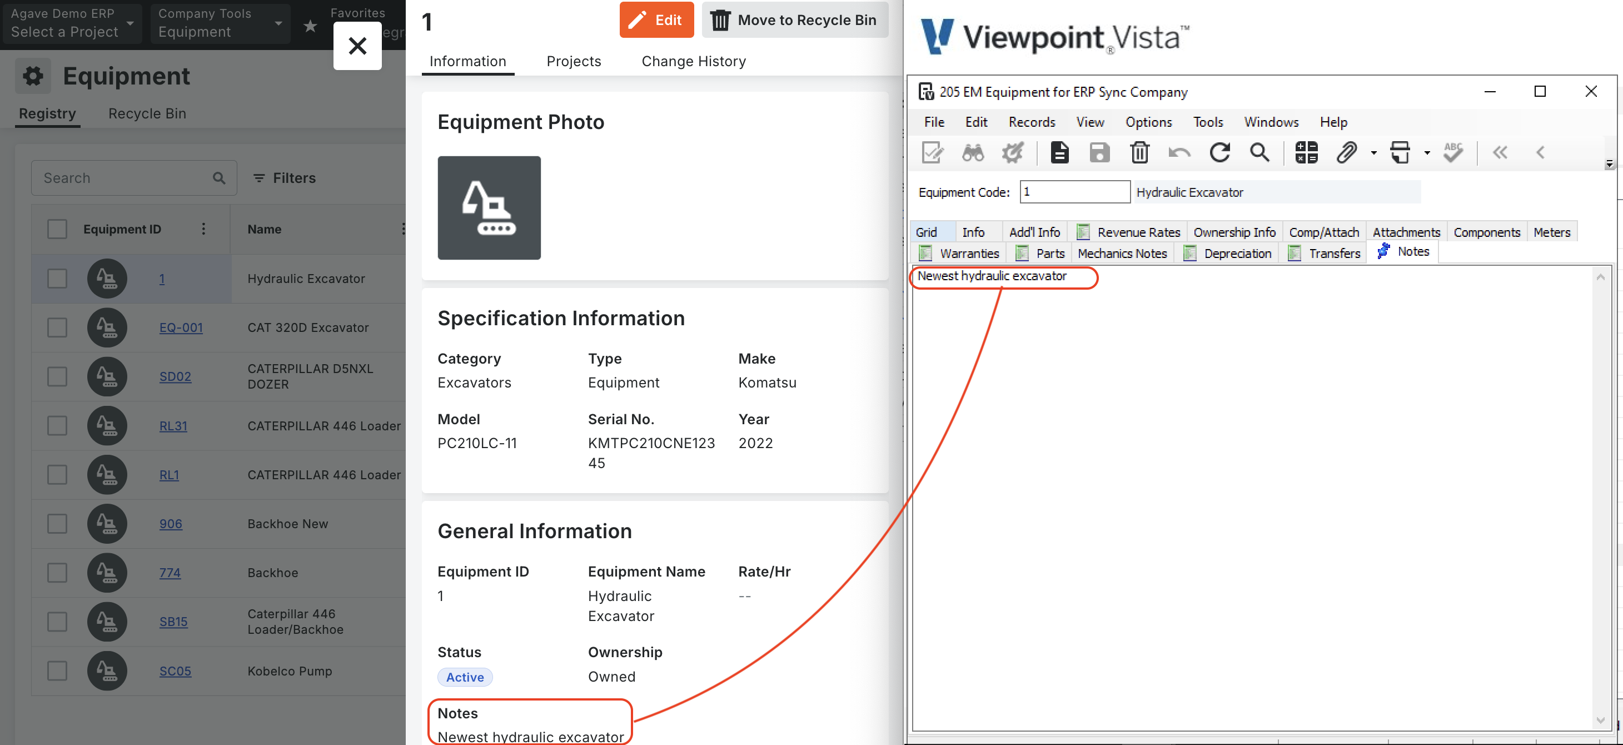Switch to the Projects tab
The width and height of the screenshot is (1623, 745).
tap(574, 61)
